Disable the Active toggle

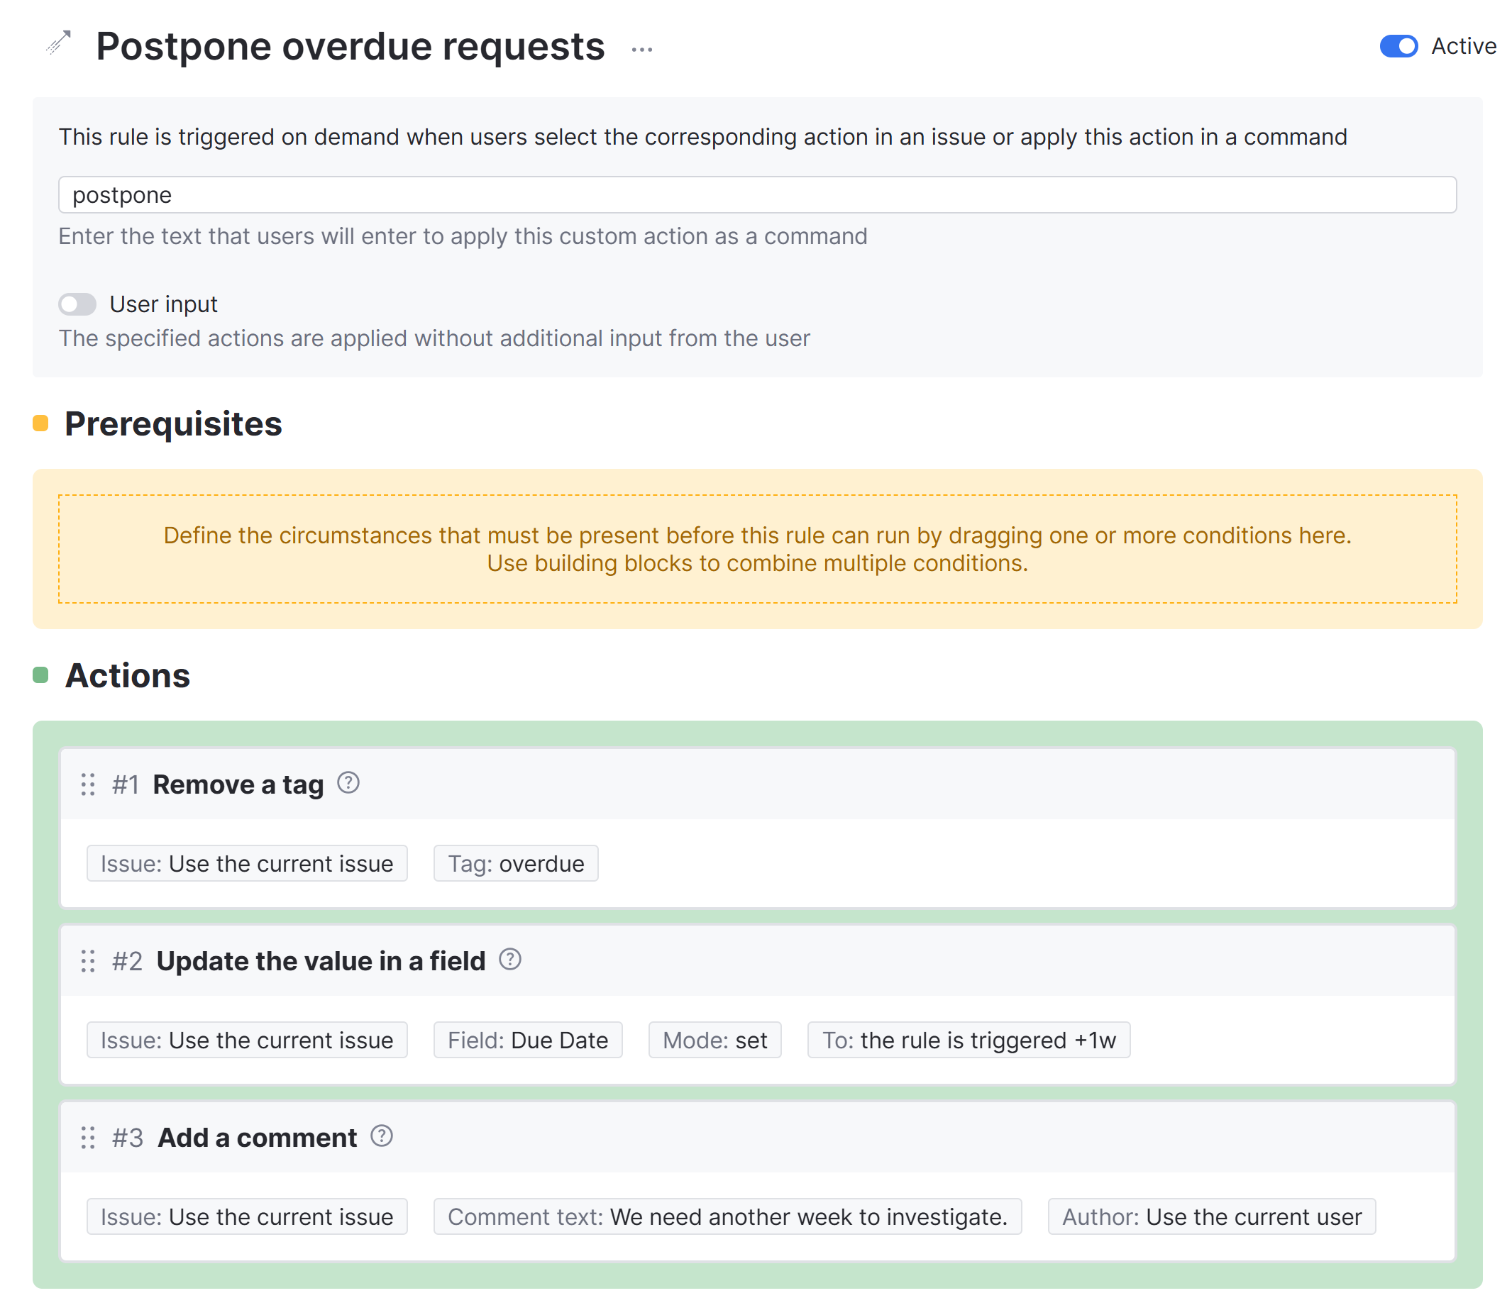[1399, 46]
